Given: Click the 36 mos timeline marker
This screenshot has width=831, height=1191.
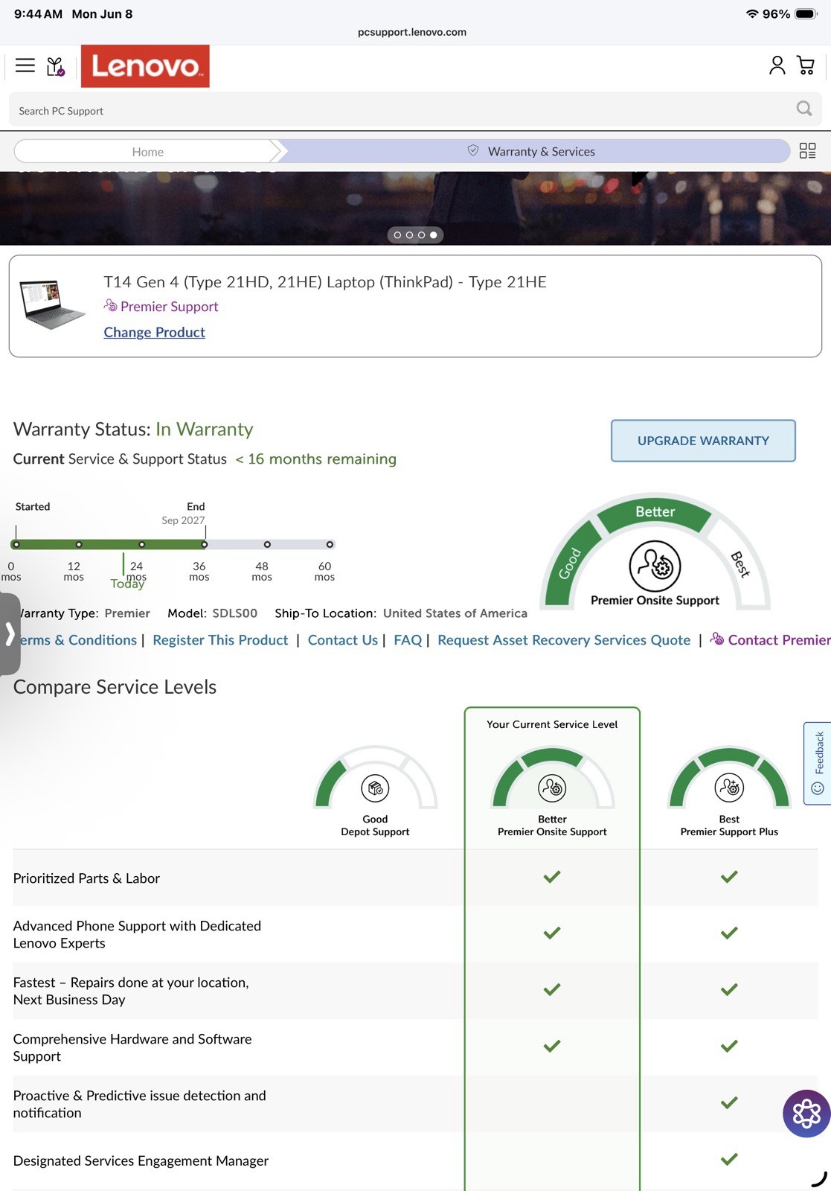Looking at the screenshot, I should point(205,544).
